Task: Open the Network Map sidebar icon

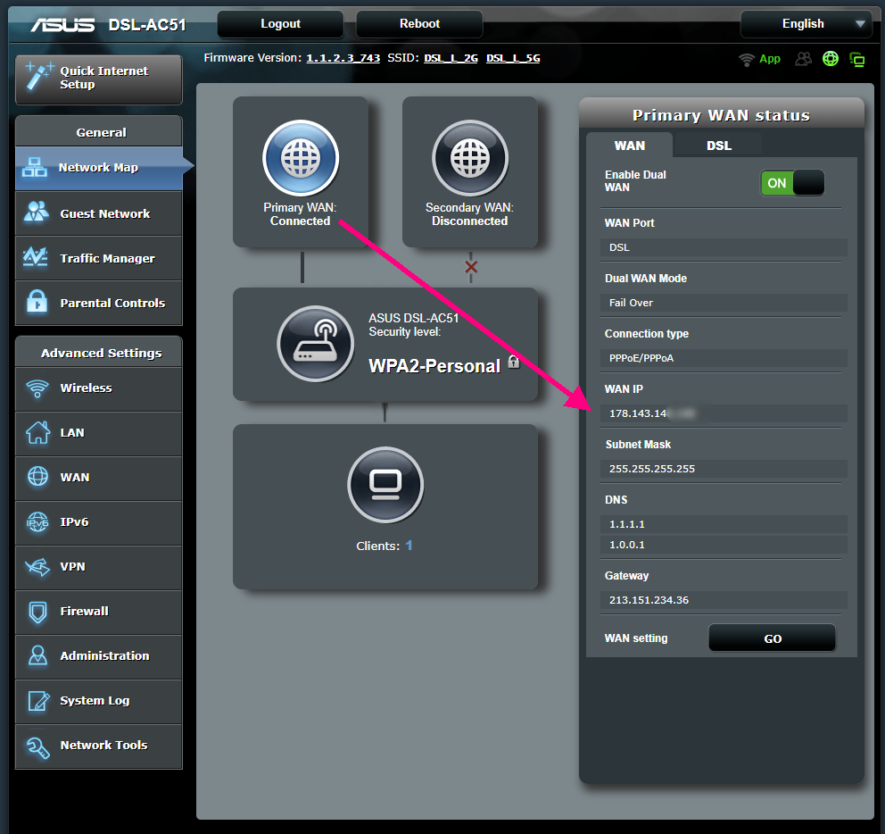Action: (x=35, y=167)
